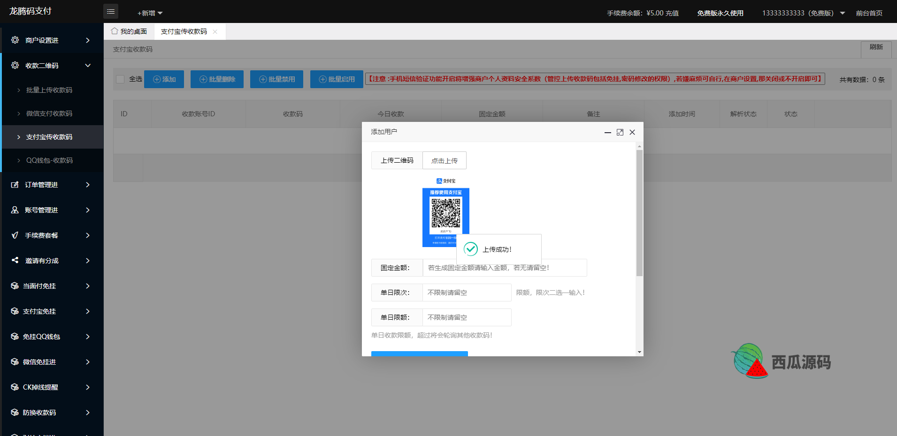Click the edit icon beside 订单管理进

click(x=15, y=185)
